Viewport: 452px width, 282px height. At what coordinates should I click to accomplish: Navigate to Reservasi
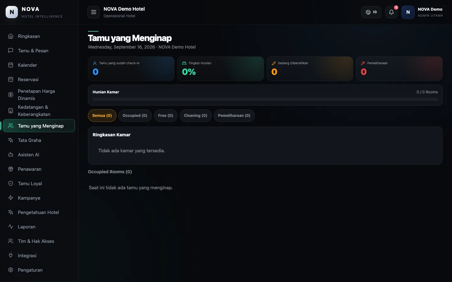tap(39, 79)
